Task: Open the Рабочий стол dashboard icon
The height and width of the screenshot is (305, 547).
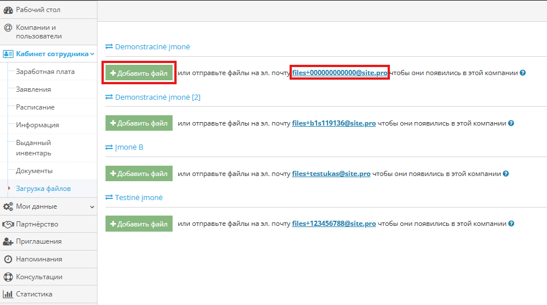Action: (x=8, y=10)
